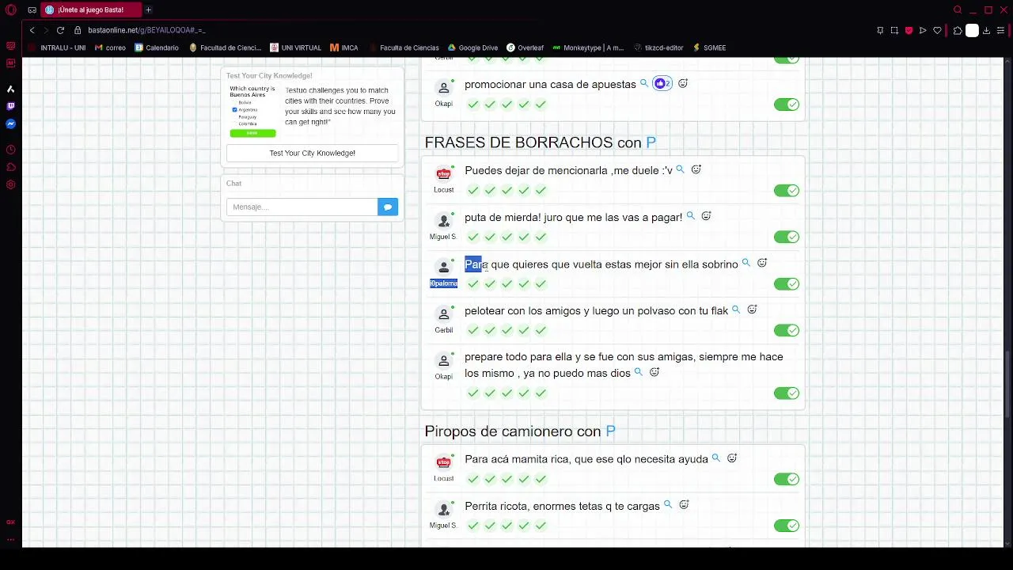The width and height of the screenshot is (1013, 570).
Task: Open Messenger in the sidebar
Action: coord(10,124)
